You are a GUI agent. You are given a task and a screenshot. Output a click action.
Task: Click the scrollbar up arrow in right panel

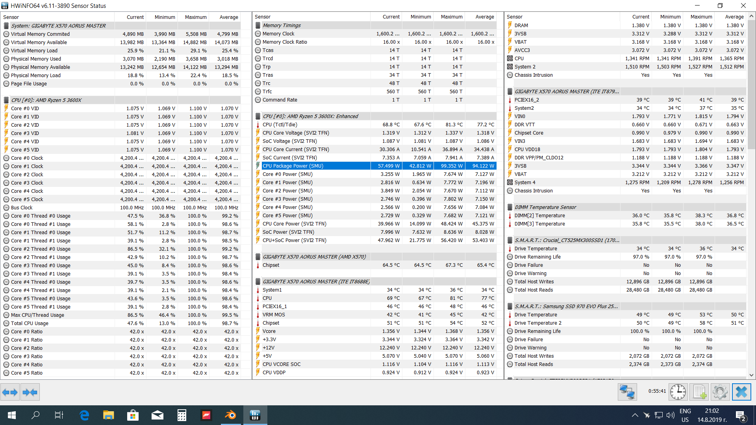[x=751, y=16]
